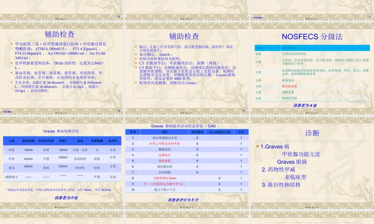Click the 眼睑挛缩 column header
This screenshot has width=374, height=224.
coord(28,141)
